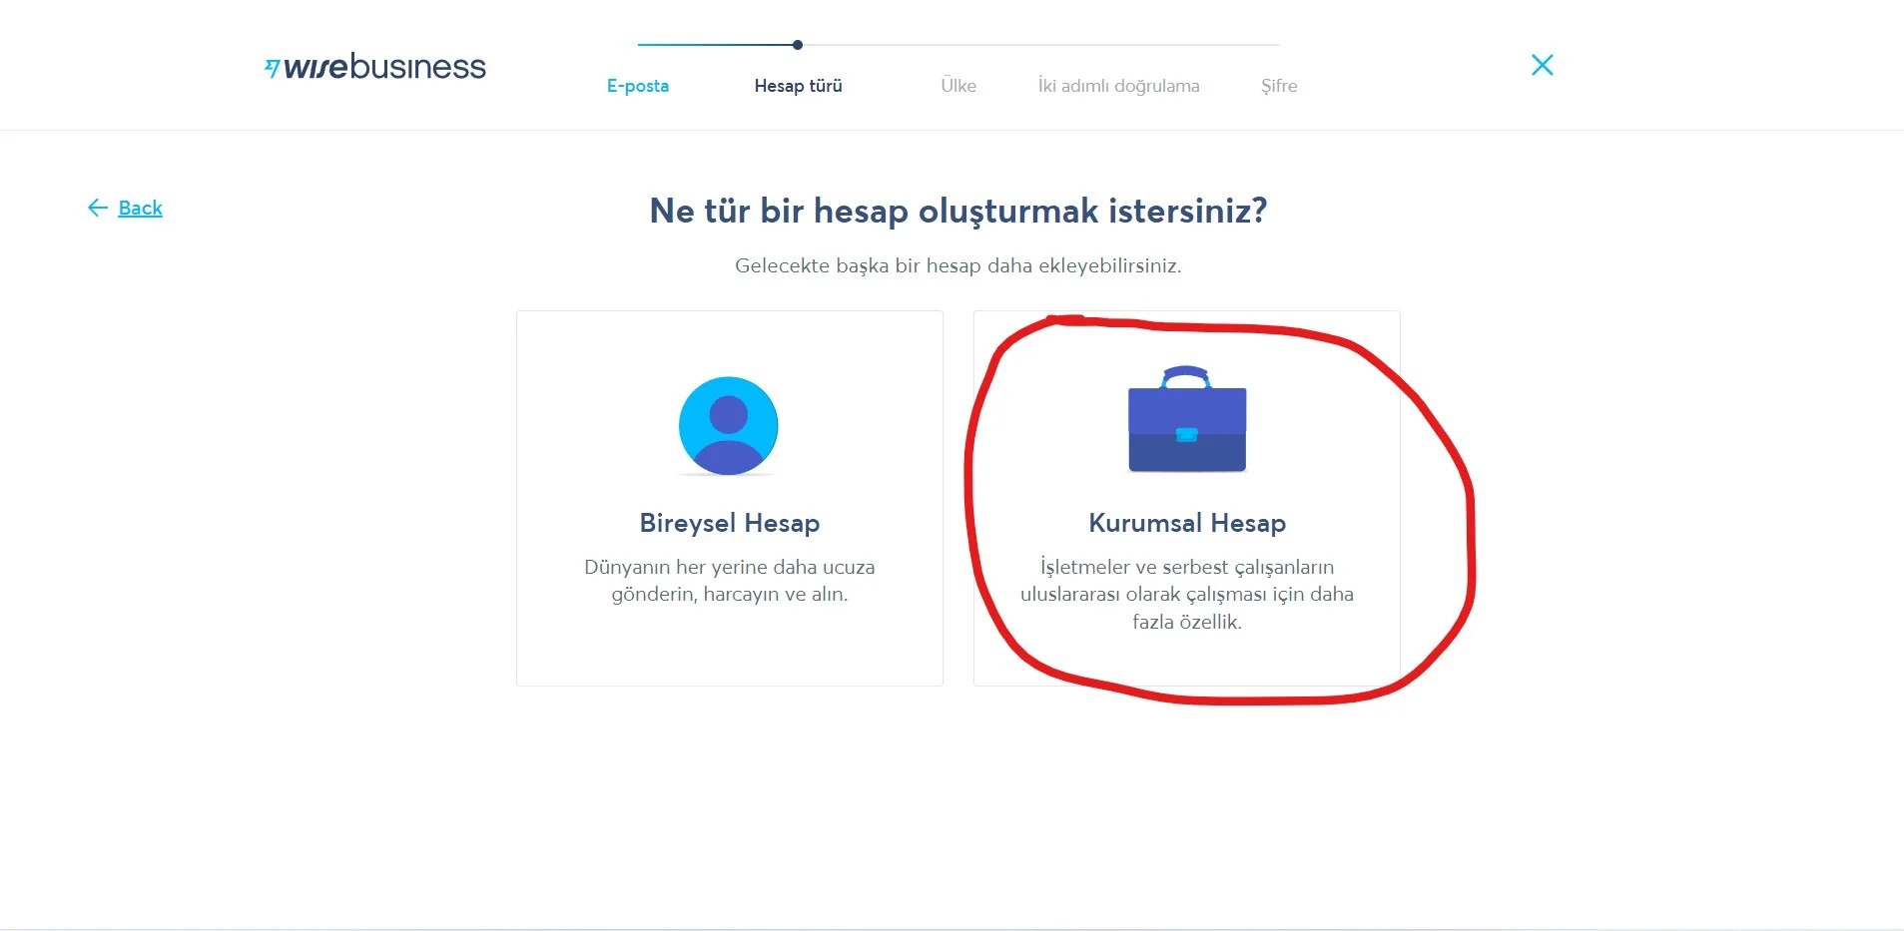Click the Back link
Image resolution: width=1904 pixels, height=931 pixels.
coord(139,208)
